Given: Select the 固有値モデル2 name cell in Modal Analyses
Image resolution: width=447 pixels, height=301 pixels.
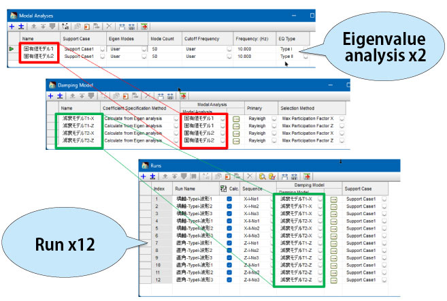Looking at the screenshot, I should click(x=39, y=57).
